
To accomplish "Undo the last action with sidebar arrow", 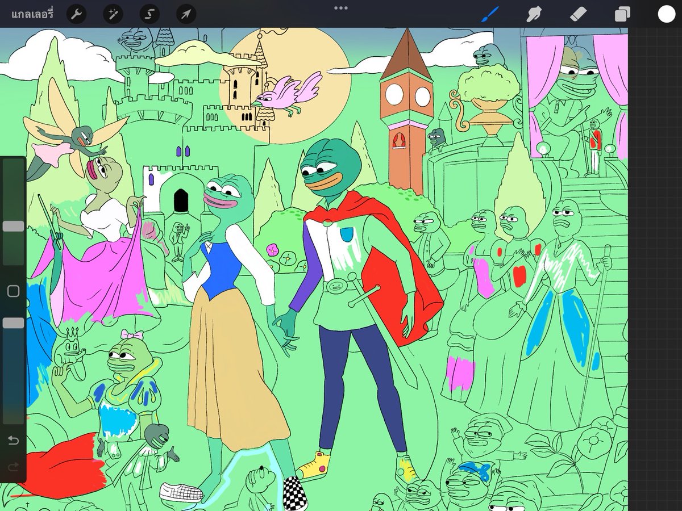I will pyautogui.click(x=13, y=441).
